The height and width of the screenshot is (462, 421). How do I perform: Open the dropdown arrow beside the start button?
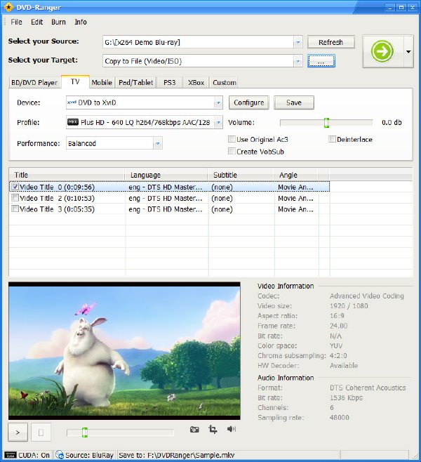tap(408, 51)
